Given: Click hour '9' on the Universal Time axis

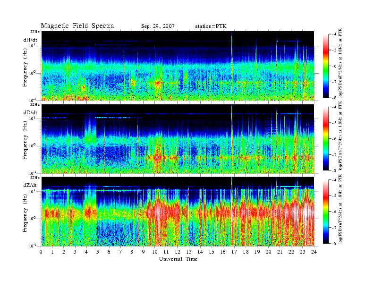Looking at the screenshot, I should [x=144, y=252].
